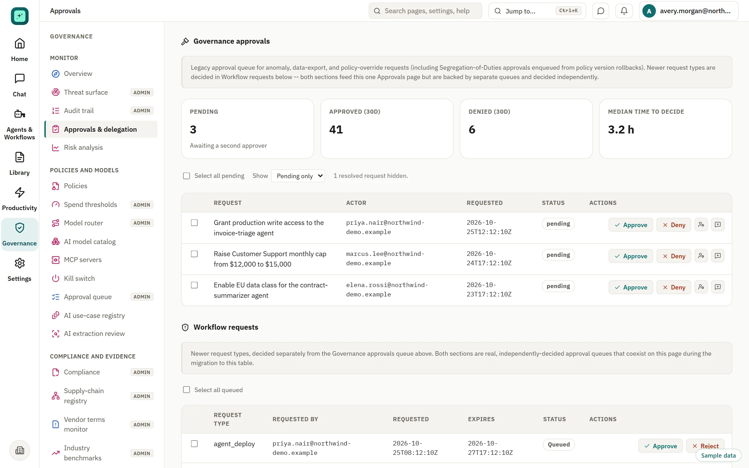Delegate the Customer Support cap request
The image size is (749, 468).
(701, 256)
